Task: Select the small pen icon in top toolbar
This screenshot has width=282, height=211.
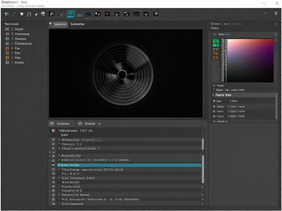Action: 36,14
